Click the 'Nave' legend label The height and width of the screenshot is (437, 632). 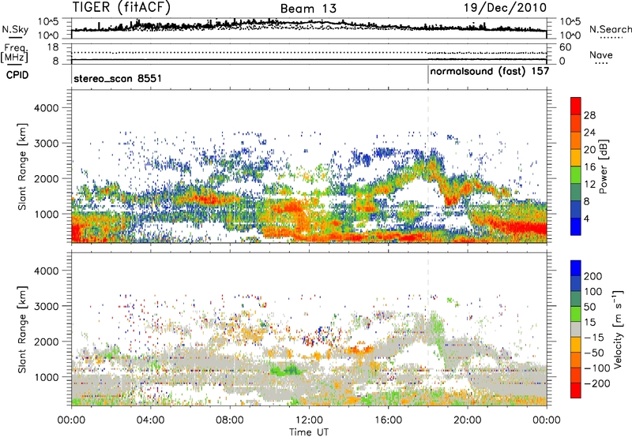(601, 54)
